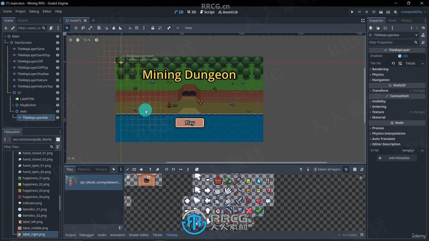Expand the Rendering section in inspector
Image resolution: width=429 pixels, height=241 pixels.
pos(380,69)
